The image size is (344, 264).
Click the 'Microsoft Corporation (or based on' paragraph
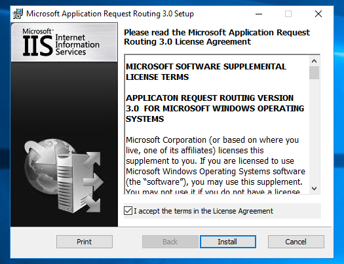pos(216,164)
